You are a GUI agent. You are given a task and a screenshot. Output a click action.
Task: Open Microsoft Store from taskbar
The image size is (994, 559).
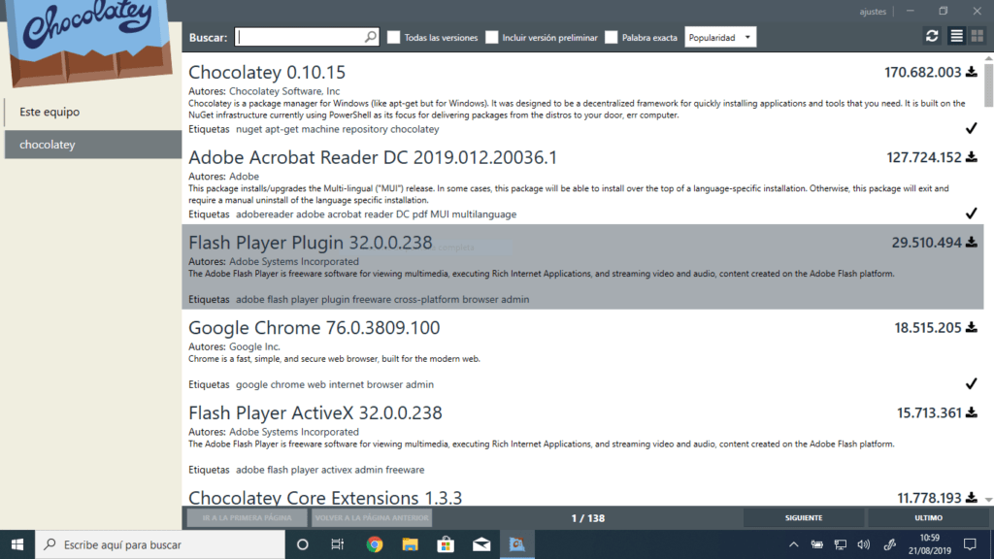coord(446,544)
